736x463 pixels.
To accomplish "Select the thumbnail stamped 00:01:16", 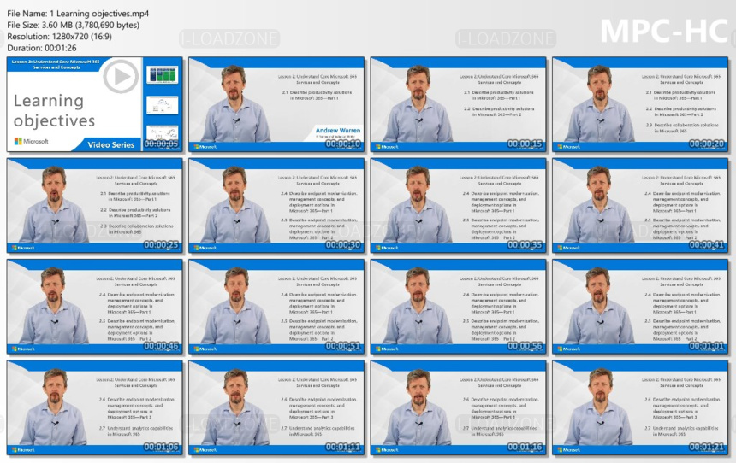I will click(x=458, y=407).
